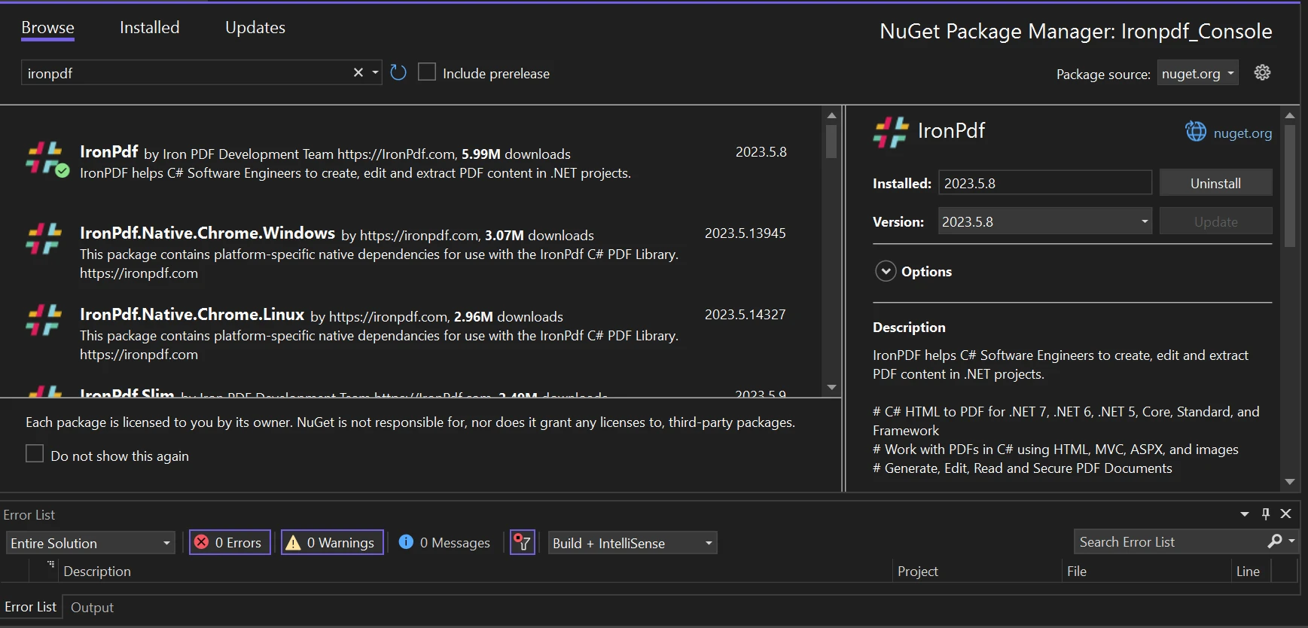Click the greyed Update button
The image size is (1308, 628).
(x=1215, y=221)
